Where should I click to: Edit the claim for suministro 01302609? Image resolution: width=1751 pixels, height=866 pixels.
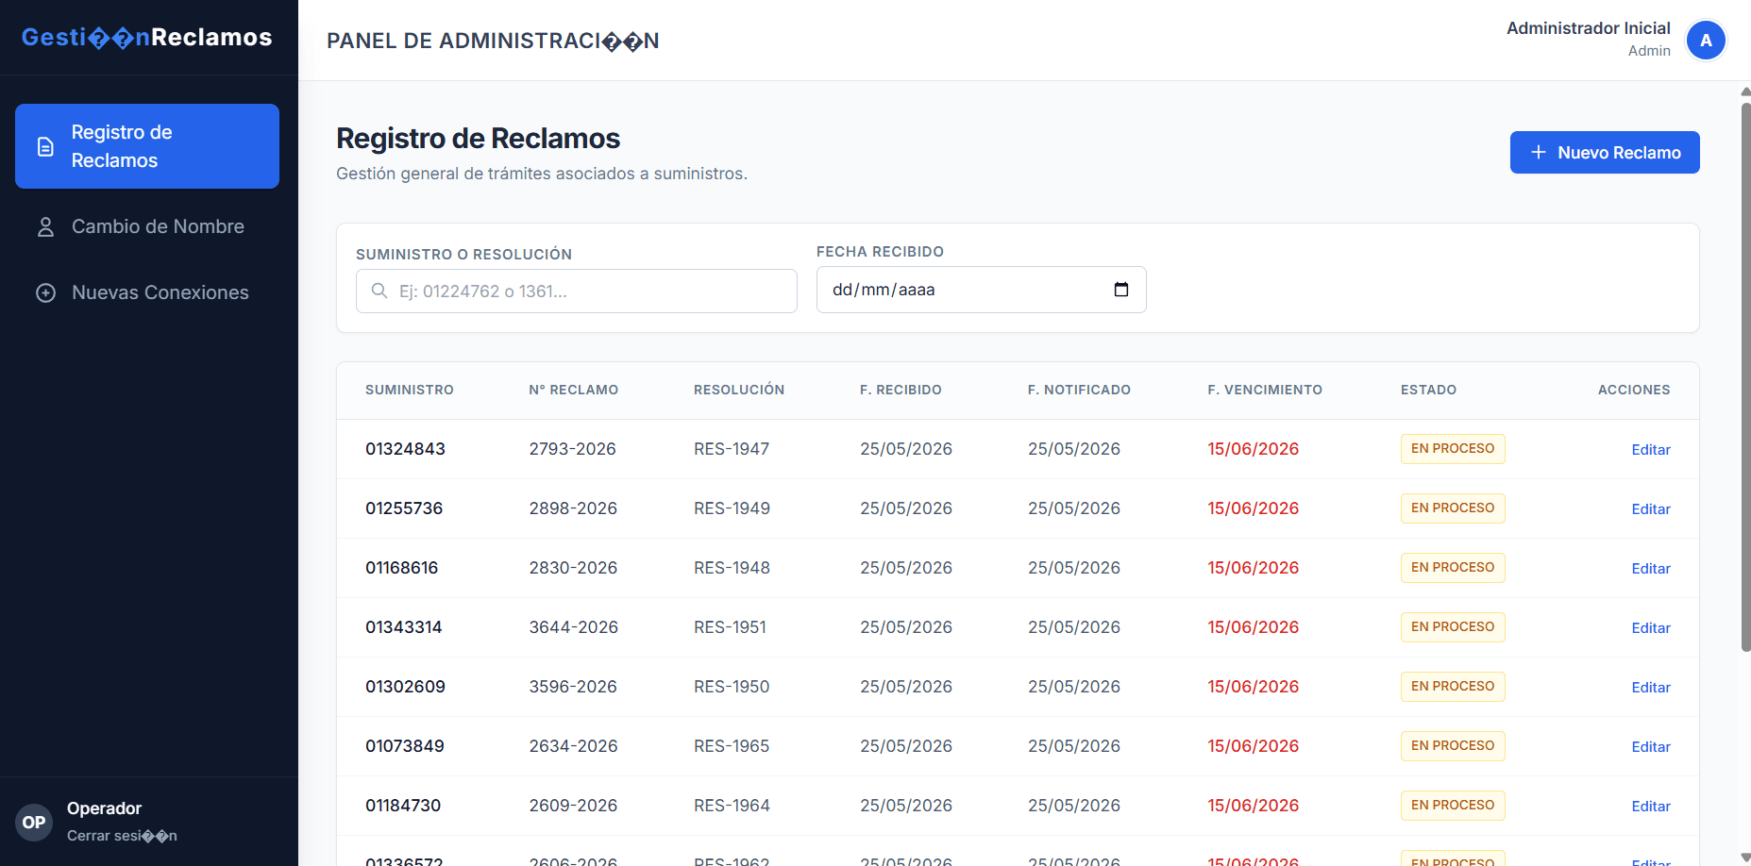coord(1651,688)
